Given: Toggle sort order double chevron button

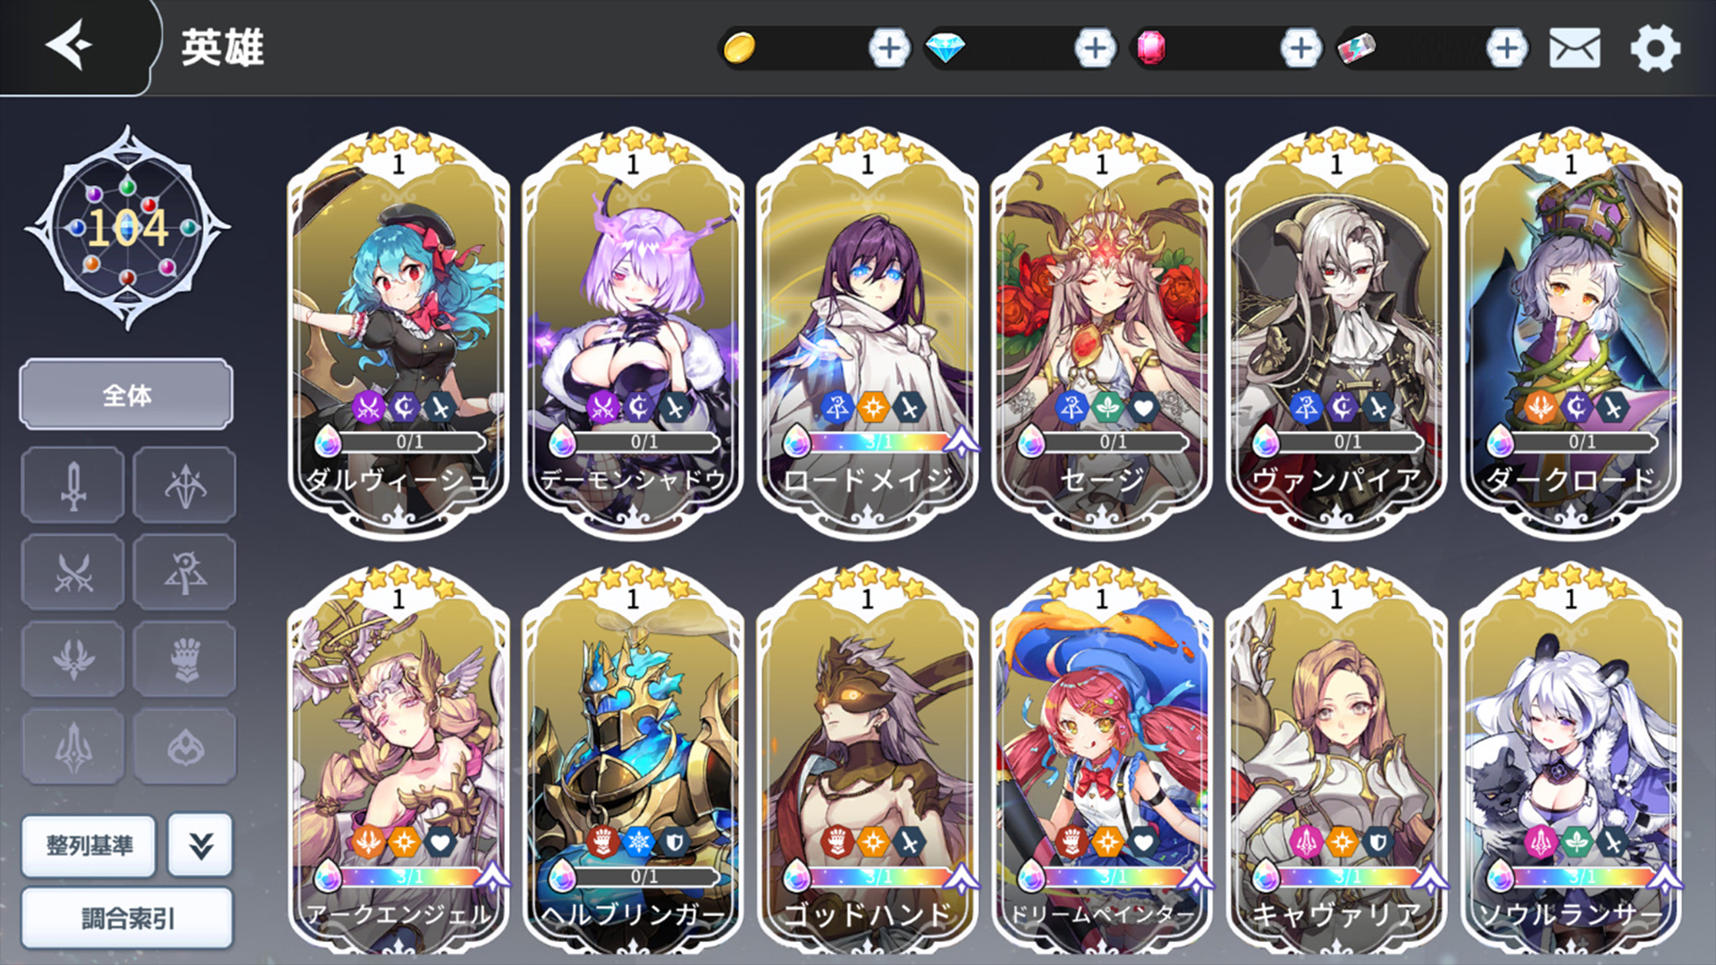Looking at the screenshot, I should [x=201, y=844].
